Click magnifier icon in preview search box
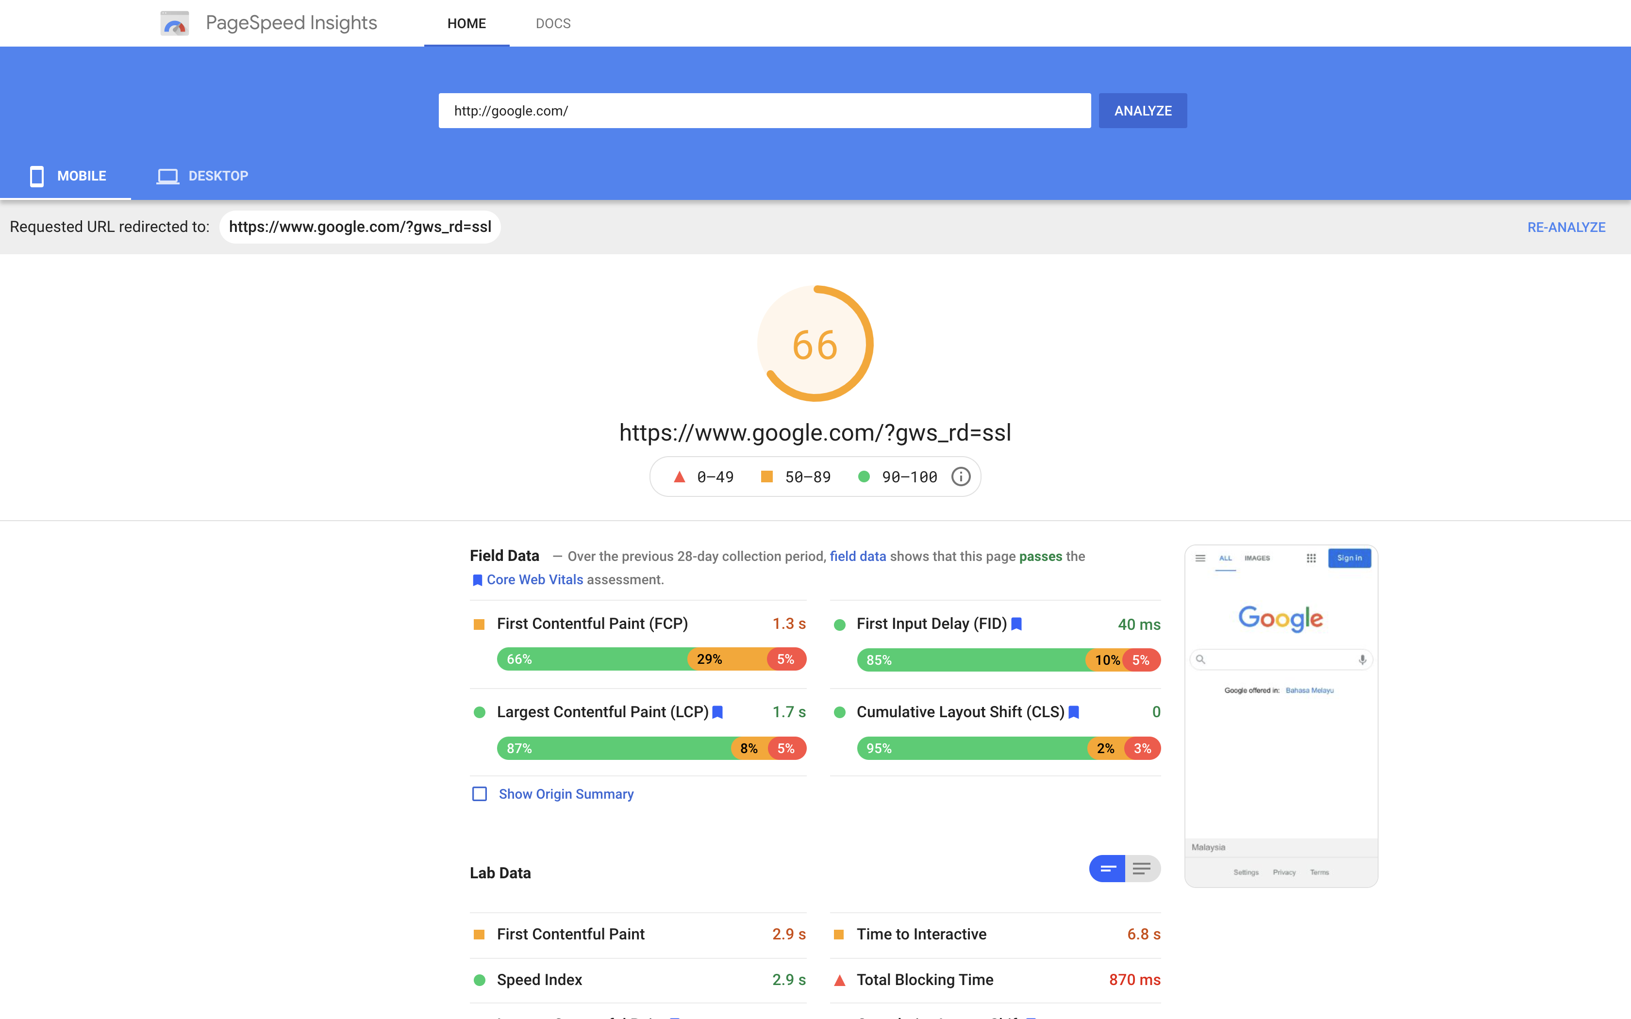 [1200, 659]
